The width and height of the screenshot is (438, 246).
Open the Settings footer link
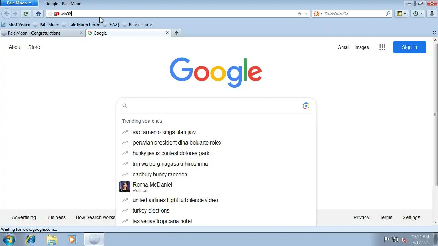point(411,217)
